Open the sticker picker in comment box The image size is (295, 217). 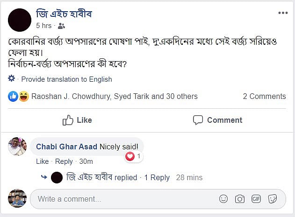point(272,199)
